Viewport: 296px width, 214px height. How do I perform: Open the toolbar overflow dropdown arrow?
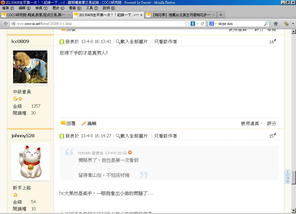(293, 24)
